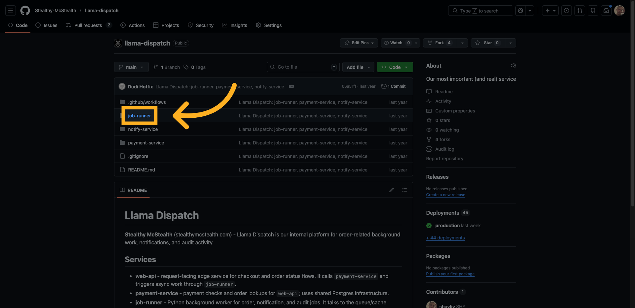Switch to the Pull requests tab
Viewport: 635px width, 308px height.
[x=89, y=25]
